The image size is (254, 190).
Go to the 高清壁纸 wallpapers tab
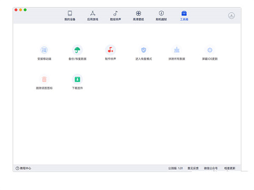tap(138, 16)
